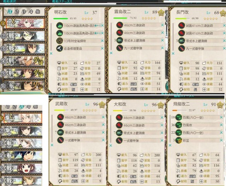This screenshot has width=226, height=186.
Task: Switch to fleet tab 2 in top panel
Action: coord(17,12)
